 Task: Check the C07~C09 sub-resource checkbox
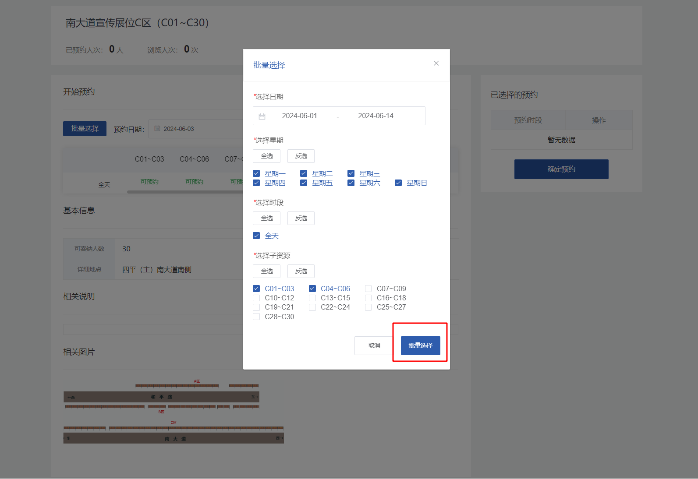pyautogui.click(x=368, y=289)
